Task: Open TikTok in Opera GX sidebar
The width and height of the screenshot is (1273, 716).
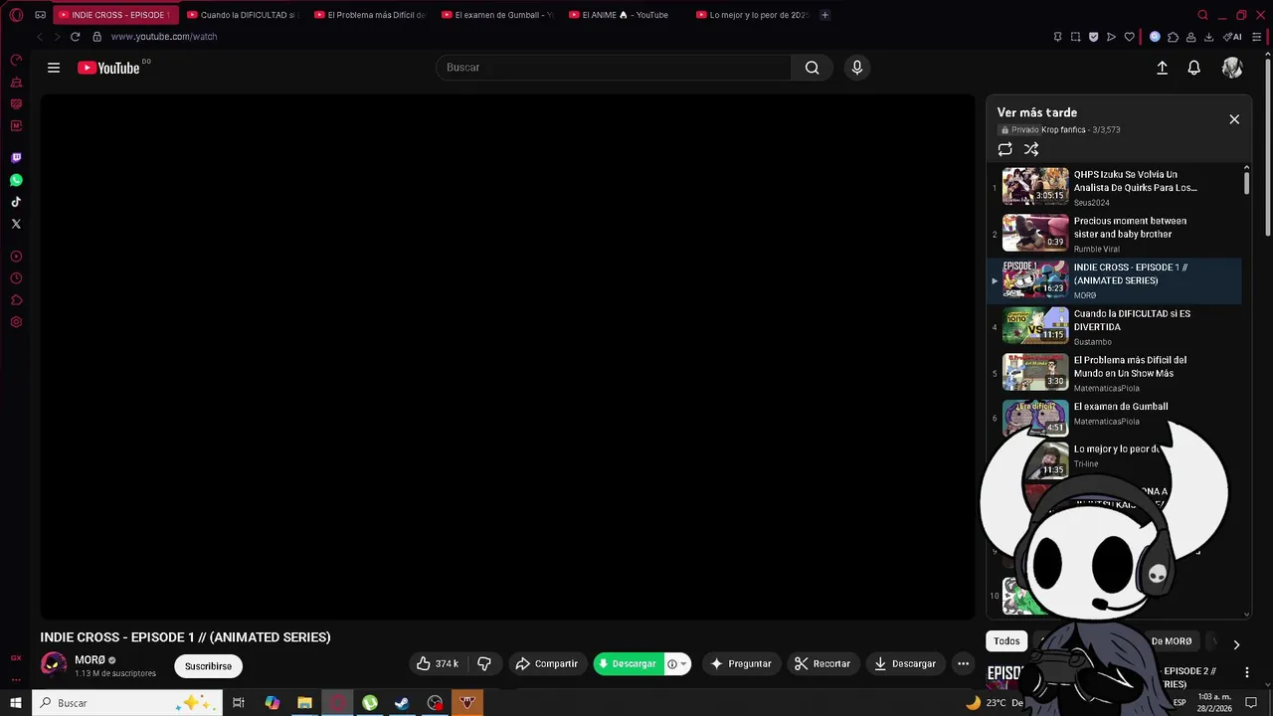Action: tap(16, 202)
